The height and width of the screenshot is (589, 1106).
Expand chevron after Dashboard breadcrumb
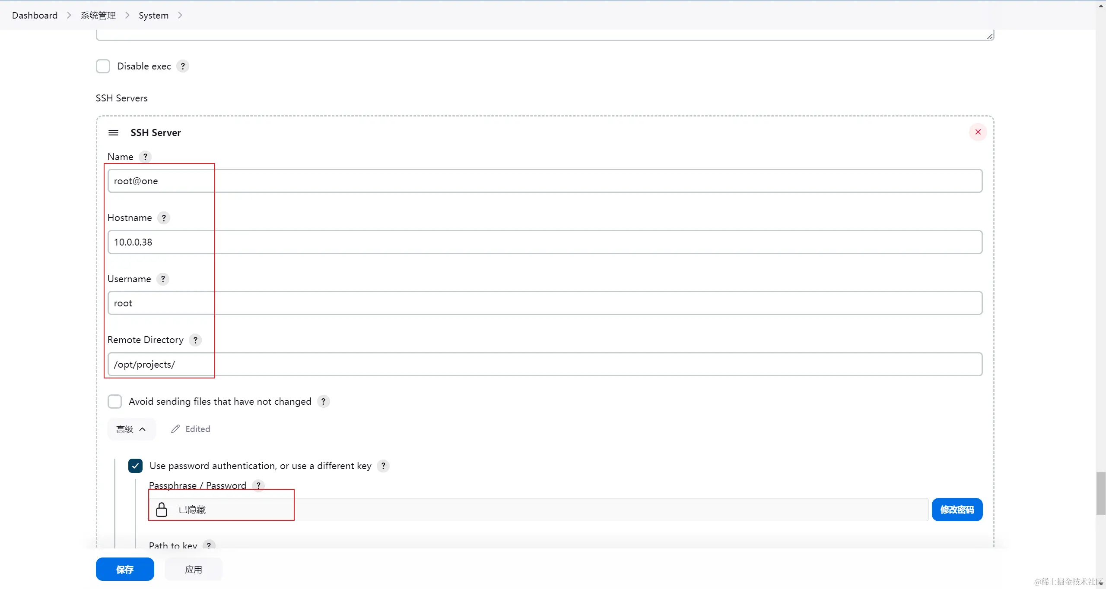69,16
